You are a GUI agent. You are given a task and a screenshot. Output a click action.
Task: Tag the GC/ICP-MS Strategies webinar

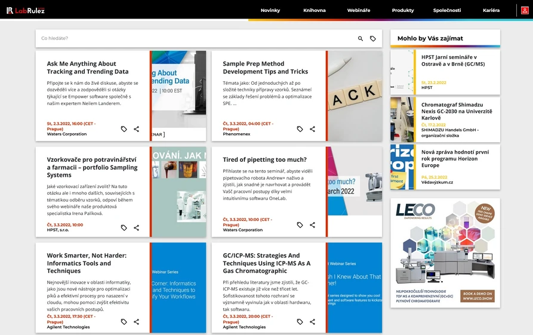300,322
